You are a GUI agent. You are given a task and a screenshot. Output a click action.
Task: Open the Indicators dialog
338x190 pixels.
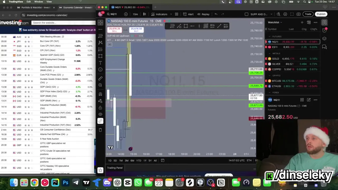(x=159, y=14)
